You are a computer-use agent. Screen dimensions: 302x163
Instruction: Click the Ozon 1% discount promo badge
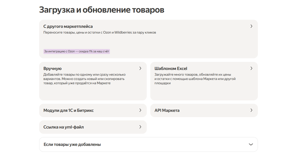[x=77, y=51]
